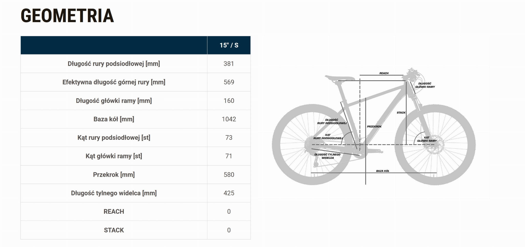Select the top tube value 569

229,82
